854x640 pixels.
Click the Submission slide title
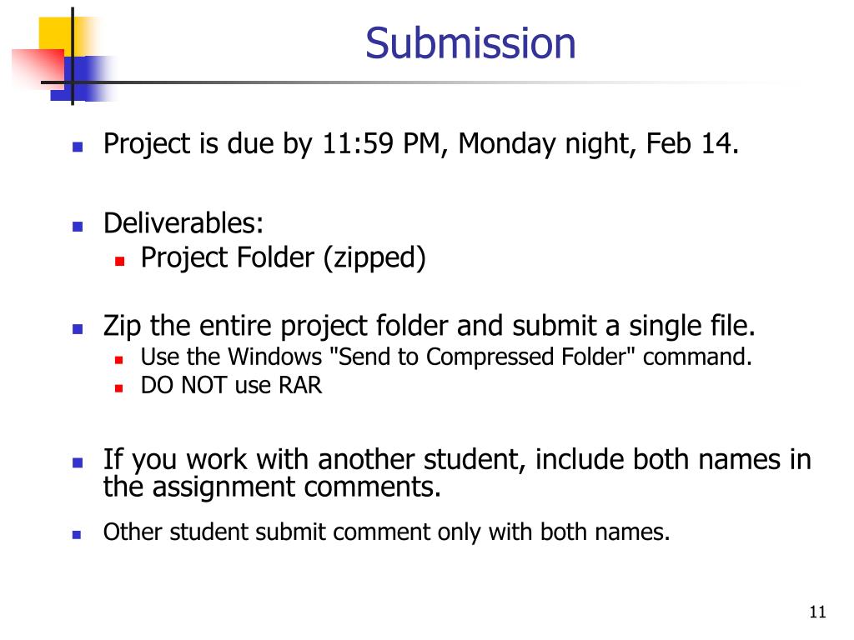point(470,43)
